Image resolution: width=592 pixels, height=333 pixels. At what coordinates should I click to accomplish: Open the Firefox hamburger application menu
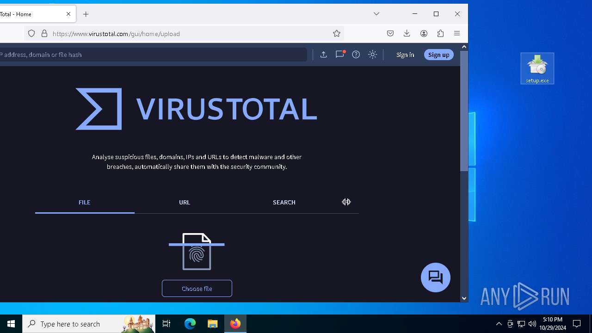point(457,33)
